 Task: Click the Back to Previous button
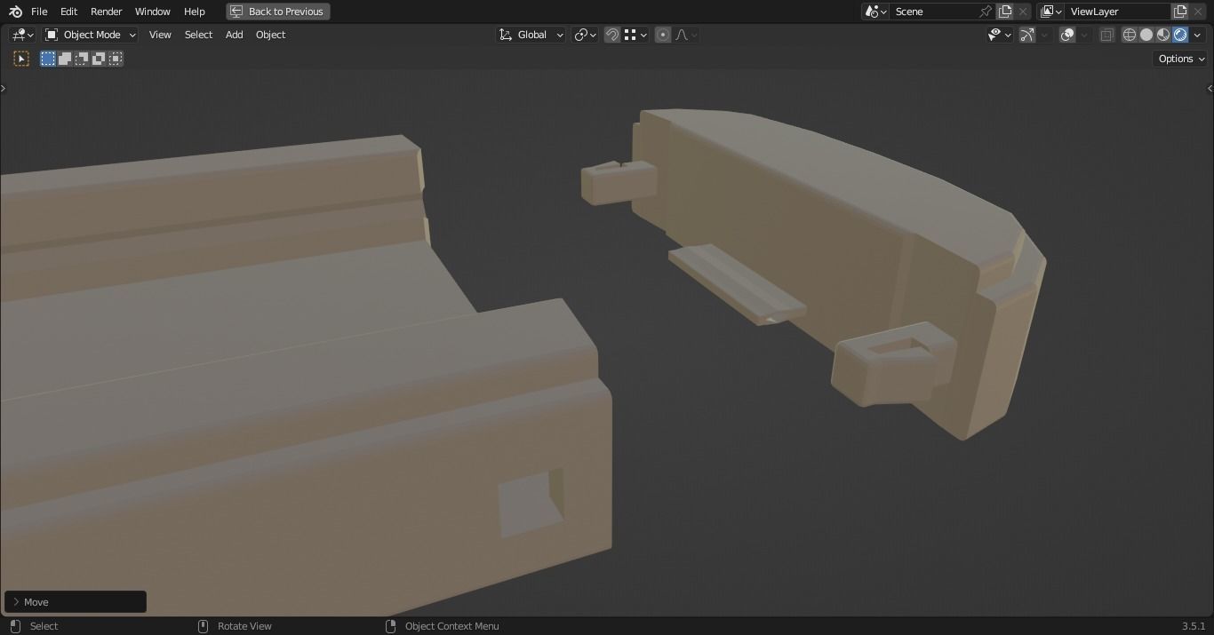pyautogui.click(x=278, y=12)
